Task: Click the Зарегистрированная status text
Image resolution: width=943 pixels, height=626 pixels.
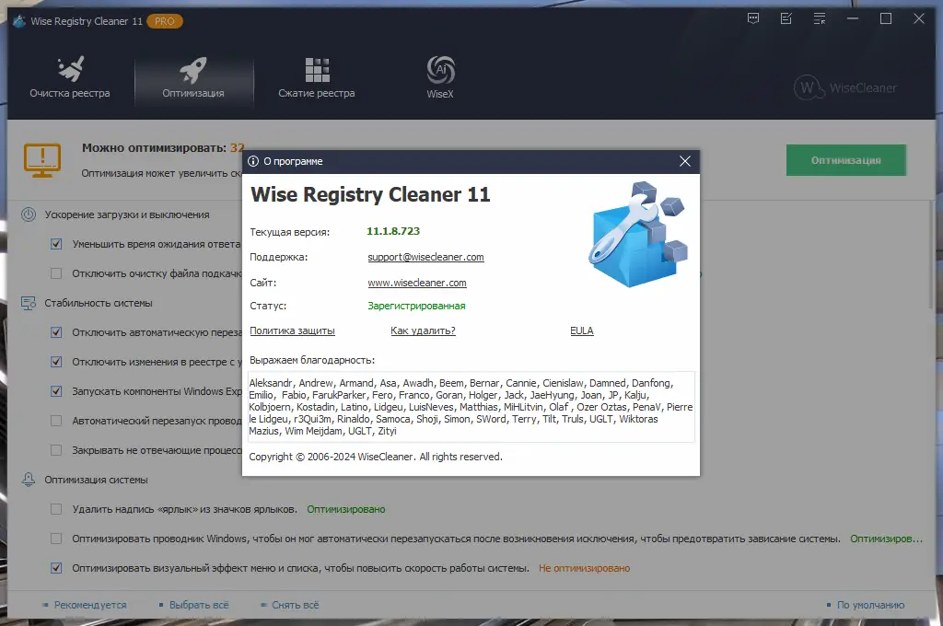Action: (416, 306)
